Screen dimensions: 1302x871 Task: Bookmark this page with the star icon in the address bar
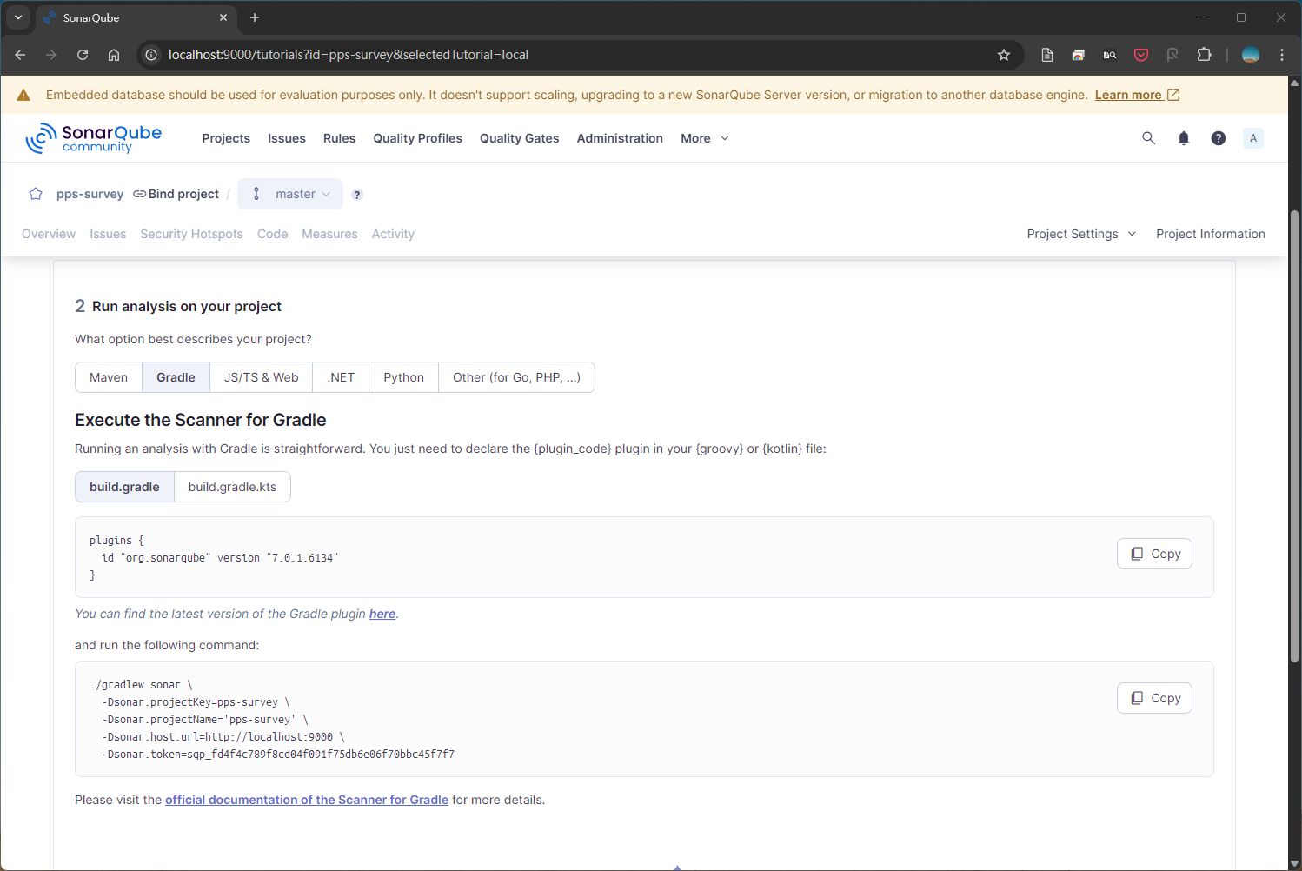tap(1003, 55)
